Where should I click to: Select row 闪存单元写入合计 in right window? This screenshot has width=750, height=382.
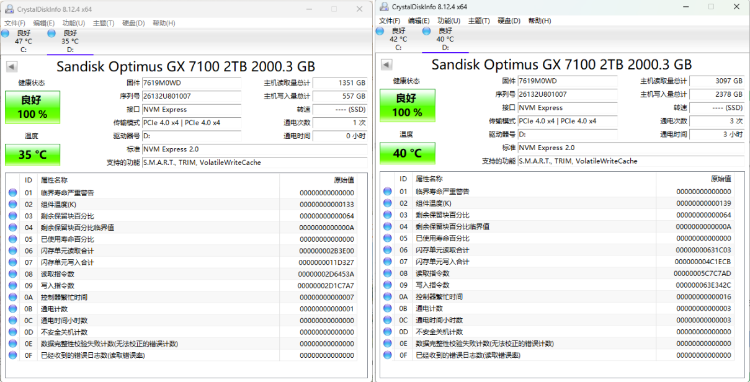point(556,262)
